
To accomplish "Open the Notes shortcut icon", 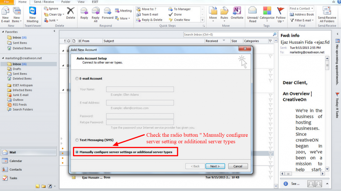I will pos(37,186).
